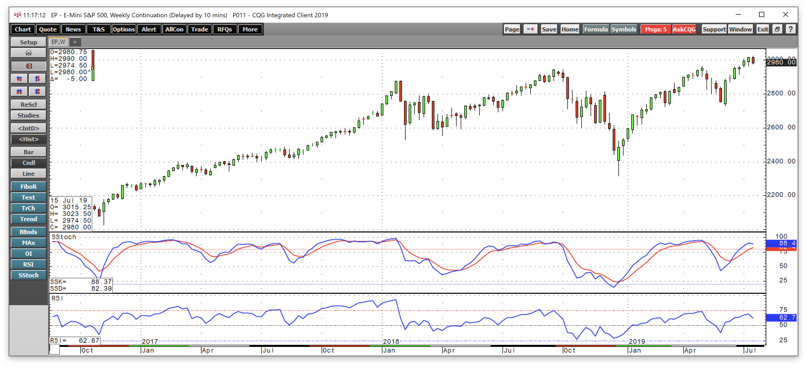Open the Support menu
This screenshot has width=807, height=367.
pos(714,29)
